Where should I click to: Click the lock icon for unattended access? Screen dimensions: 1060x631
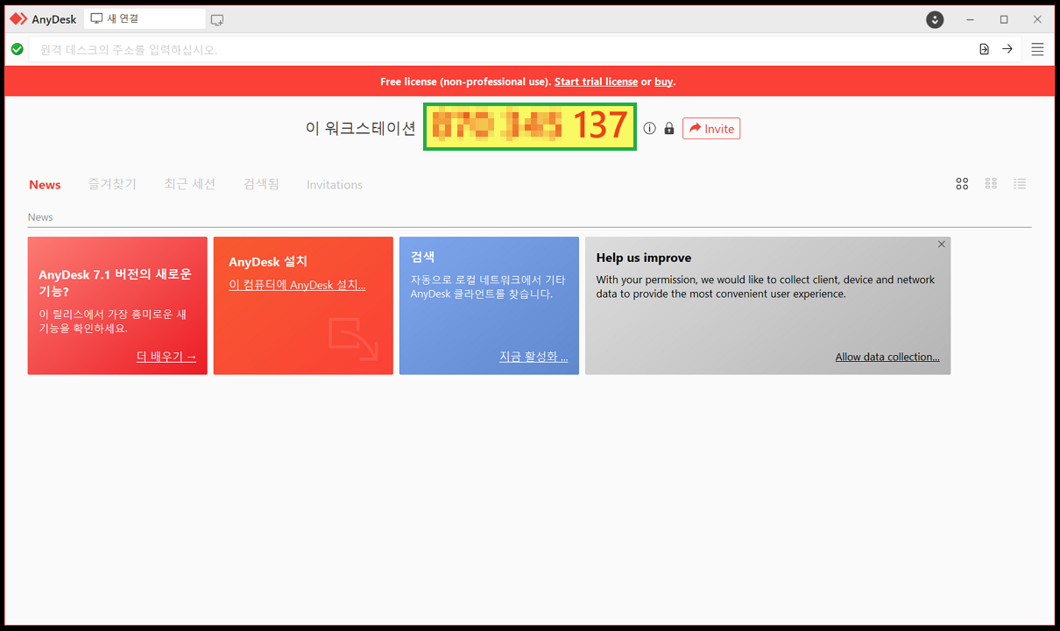point(669,129)
